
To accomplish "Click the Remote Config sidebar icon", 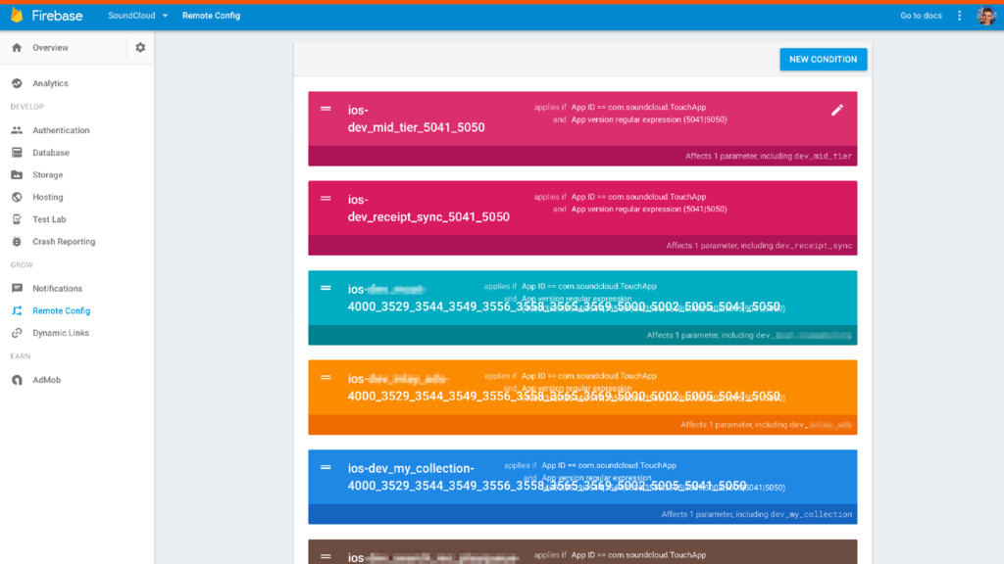I will (x=17, y=310).
